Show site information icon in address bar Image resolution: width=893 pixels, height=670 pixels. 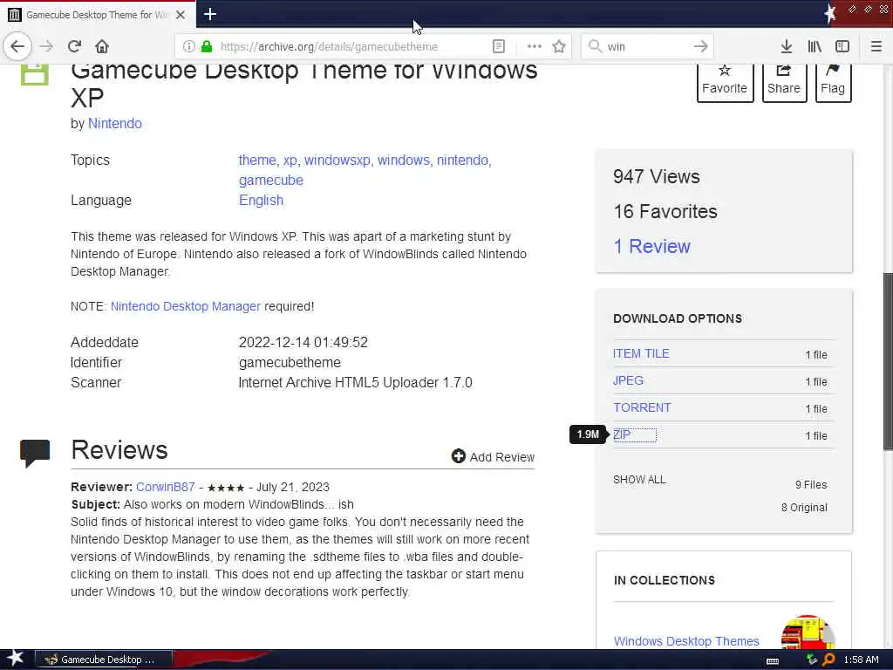(189, 46)
